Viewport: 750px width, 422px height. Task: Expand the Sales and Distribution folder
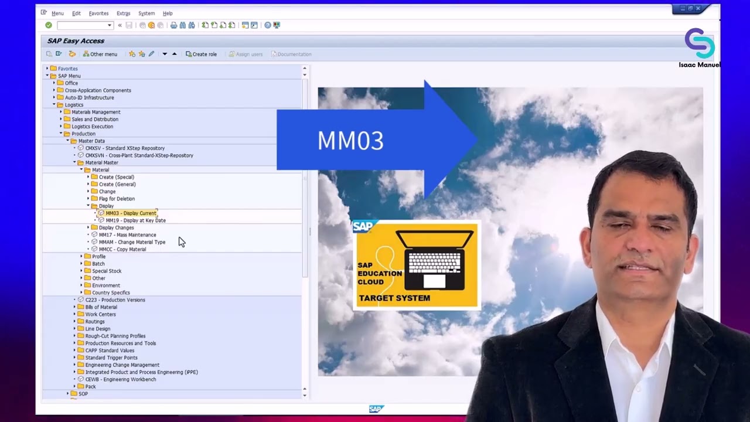[x=60, y=119]
